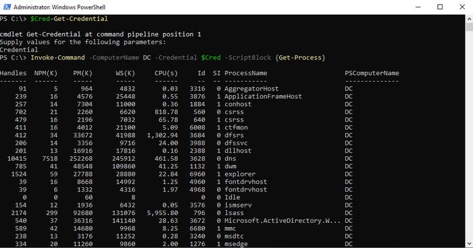The height and width of the screenshot is (248, 473).
Task: Click the 'Credential' prompt line
Action: pos(19,50)
